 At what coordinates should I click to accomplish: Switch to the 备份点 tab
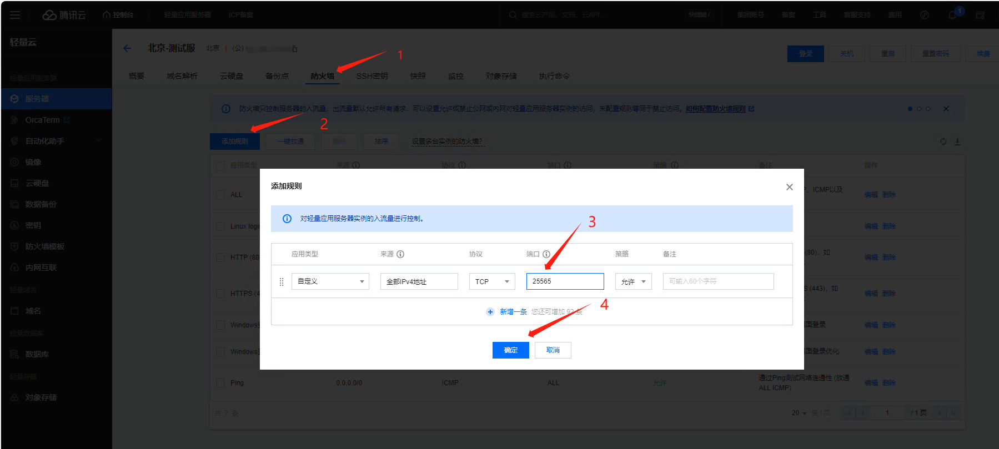point(277,76)
